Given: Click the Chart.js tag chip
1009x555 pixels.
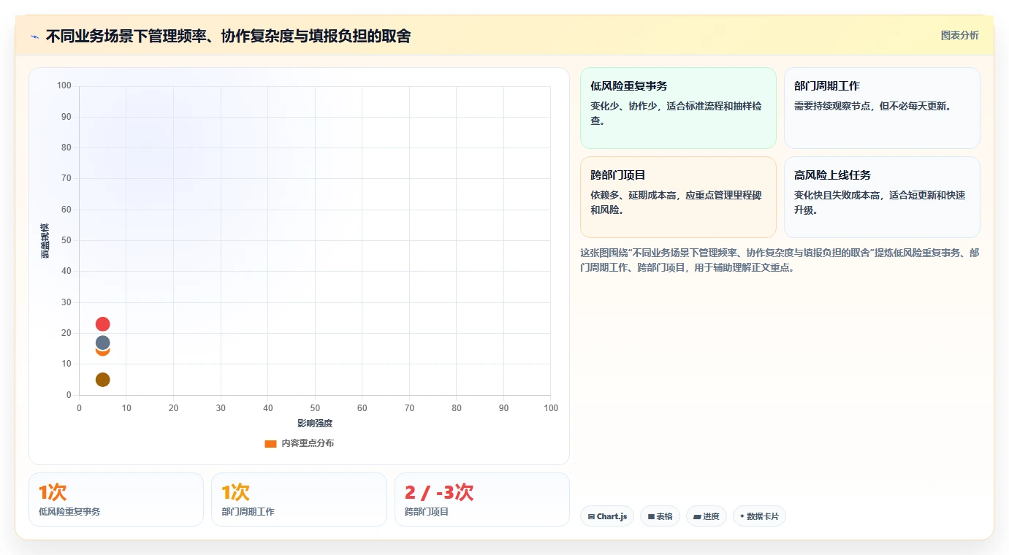Looking at the screenshot, I should 607,516.
